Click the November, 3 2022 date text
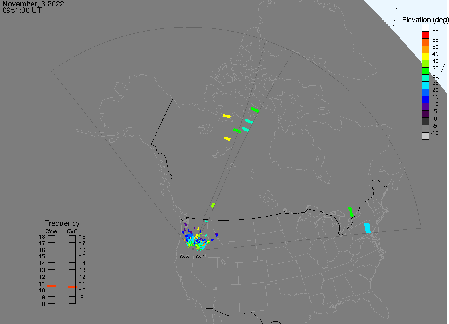 [x=33, y=4]
